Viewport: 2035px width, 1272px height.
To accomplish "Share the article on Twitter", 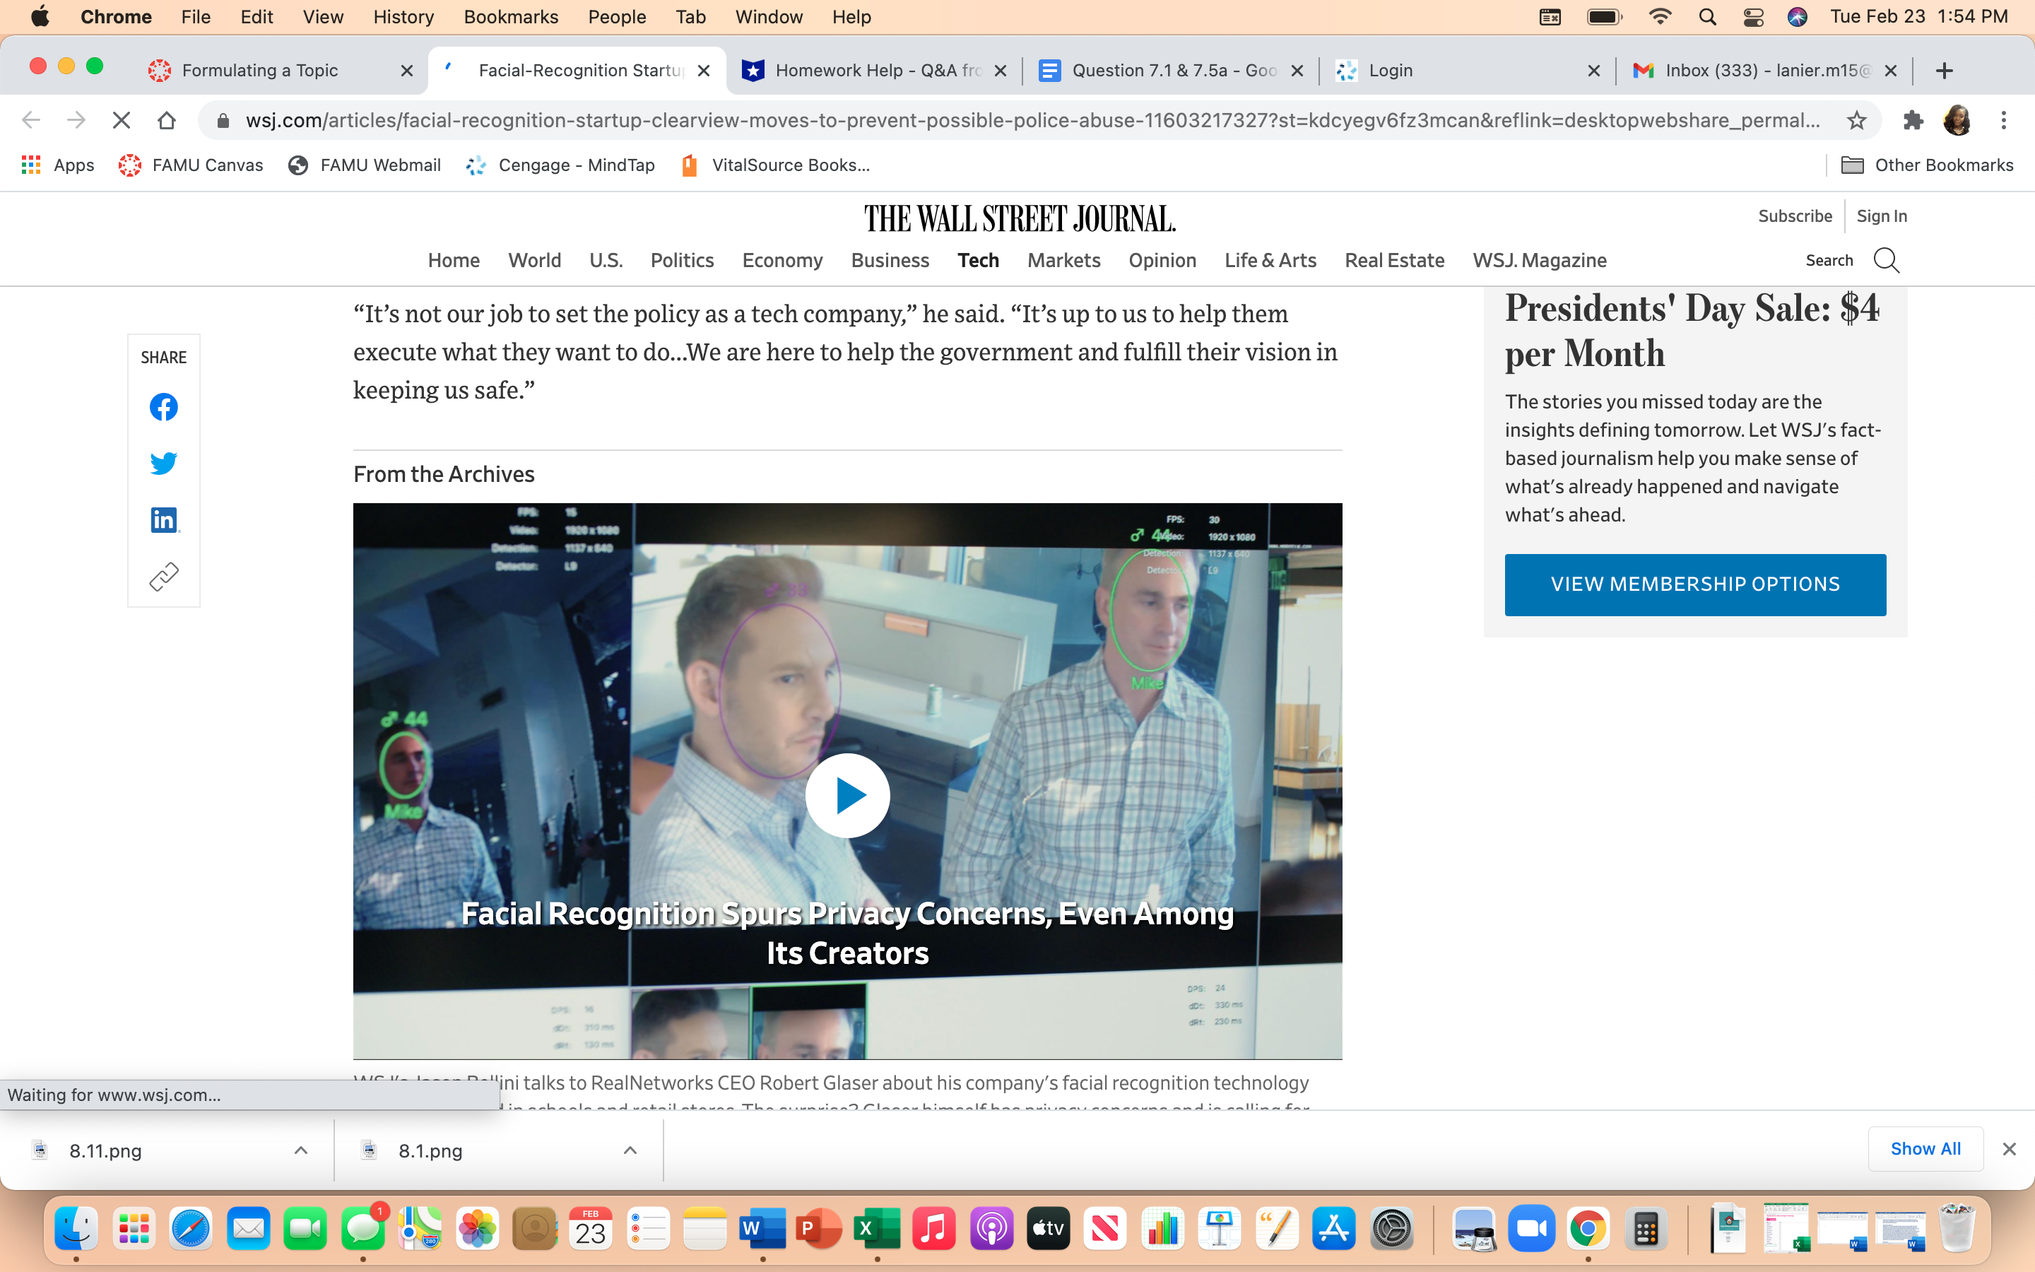I will 163,463.
